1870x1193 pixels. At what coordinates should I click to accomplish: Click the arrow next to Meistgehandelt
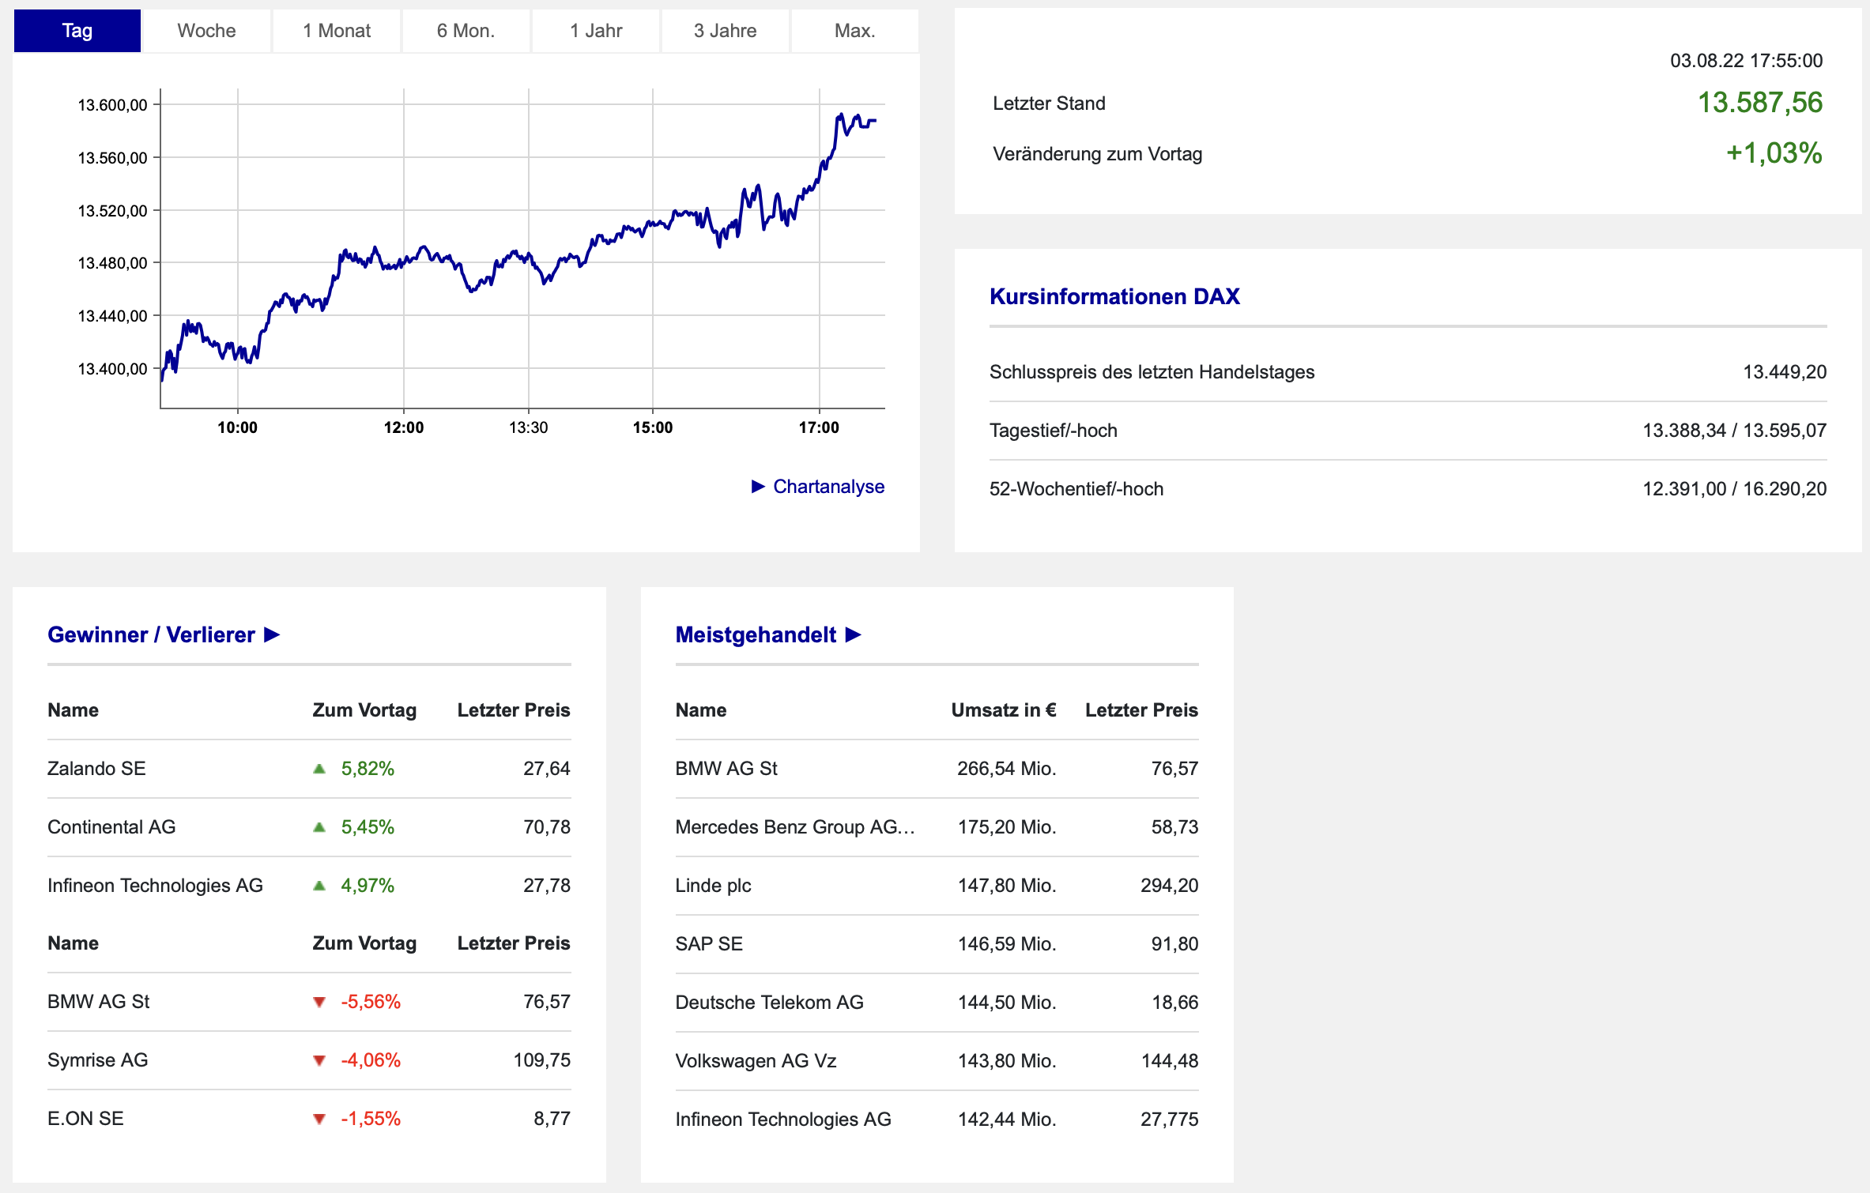click(853, 635)
